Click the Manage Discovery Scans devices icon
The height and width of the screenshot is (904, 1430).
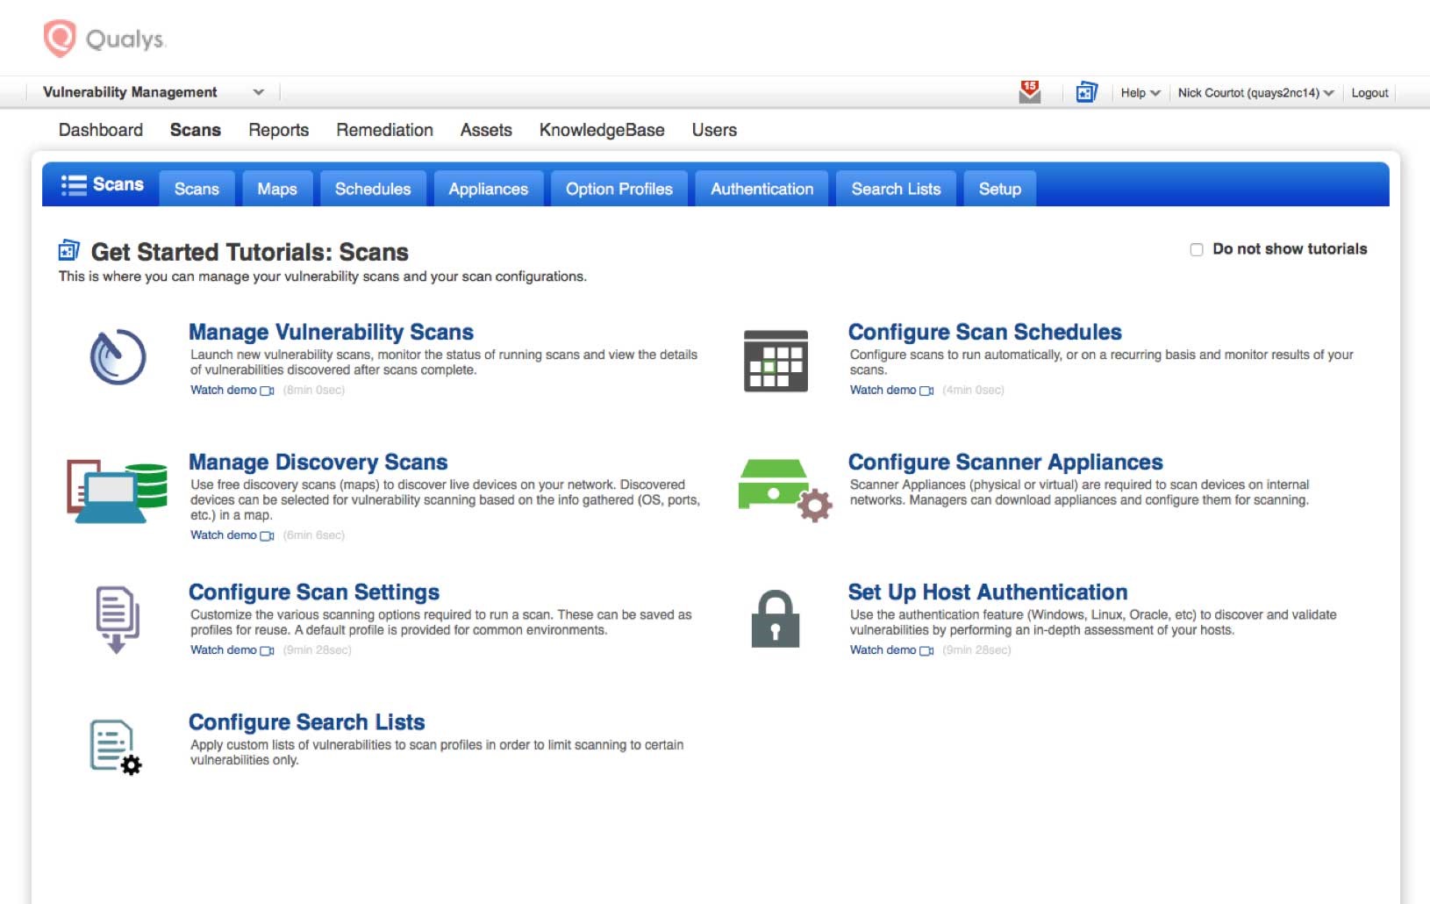(117, 491)
